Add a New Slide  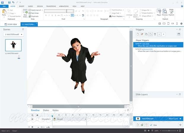click(25, 13)
